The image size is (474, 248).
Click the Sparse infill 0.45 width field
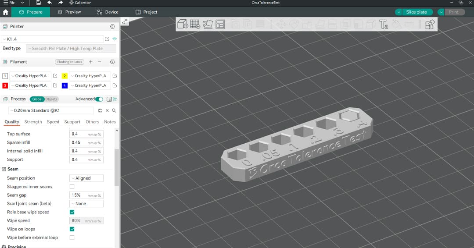click(x=86, y=143)
